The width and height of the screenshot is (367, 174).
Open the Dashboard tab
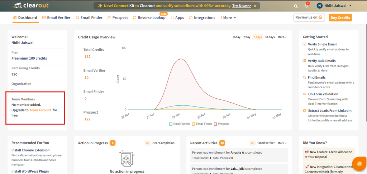point(25,18)
